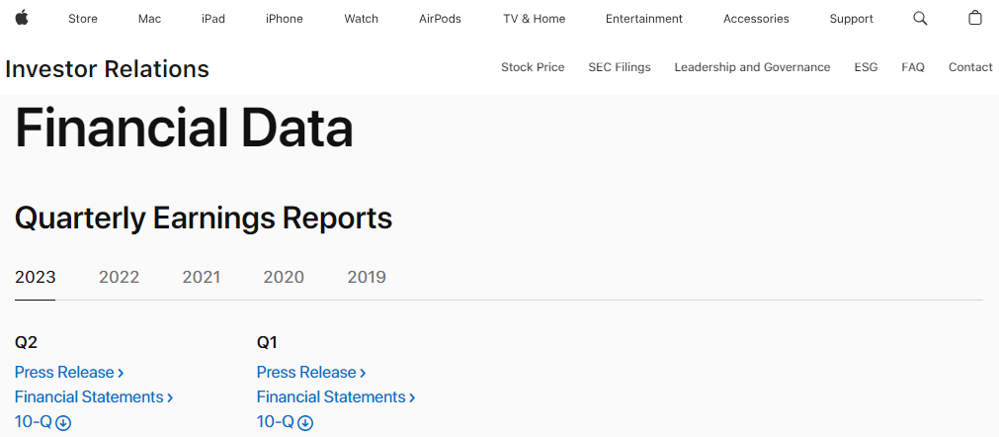
Task: Open the Q2 Press Release
Action: point(69,372)
